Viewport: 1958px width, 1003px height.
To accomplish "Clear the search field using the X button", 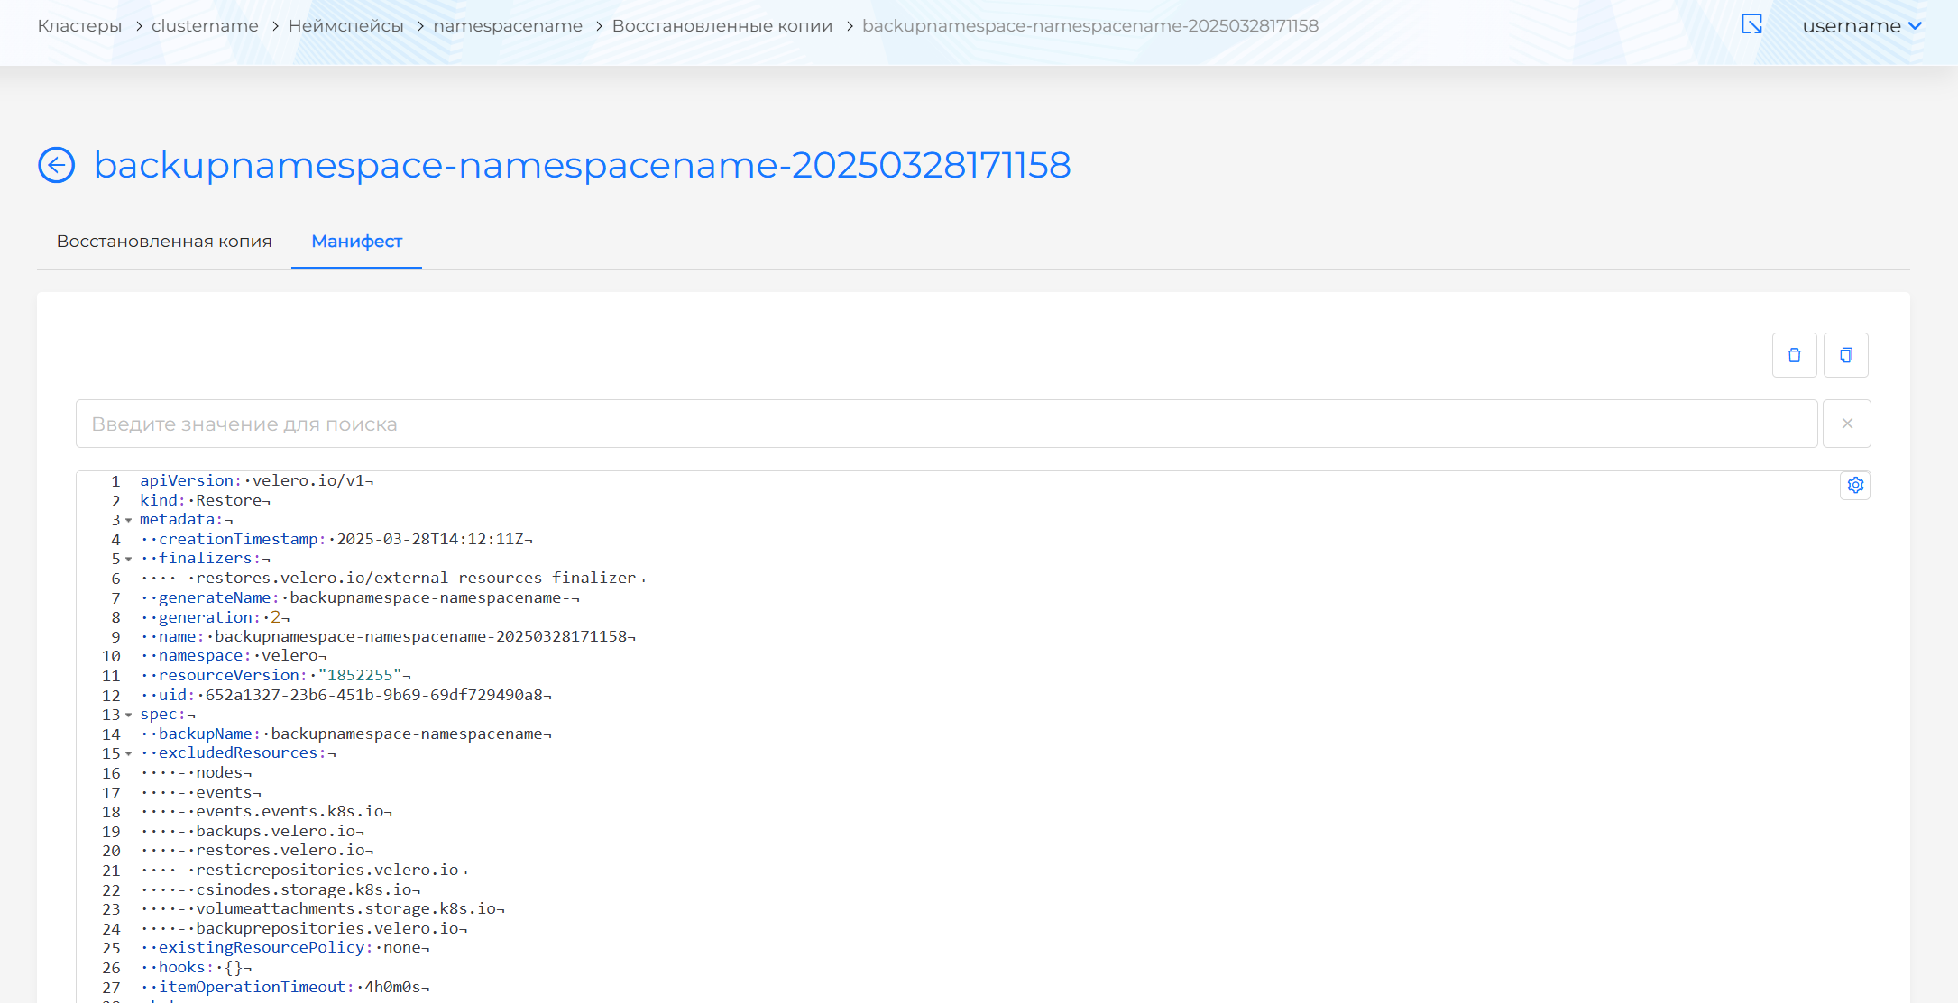I will tap(1846, 424).
